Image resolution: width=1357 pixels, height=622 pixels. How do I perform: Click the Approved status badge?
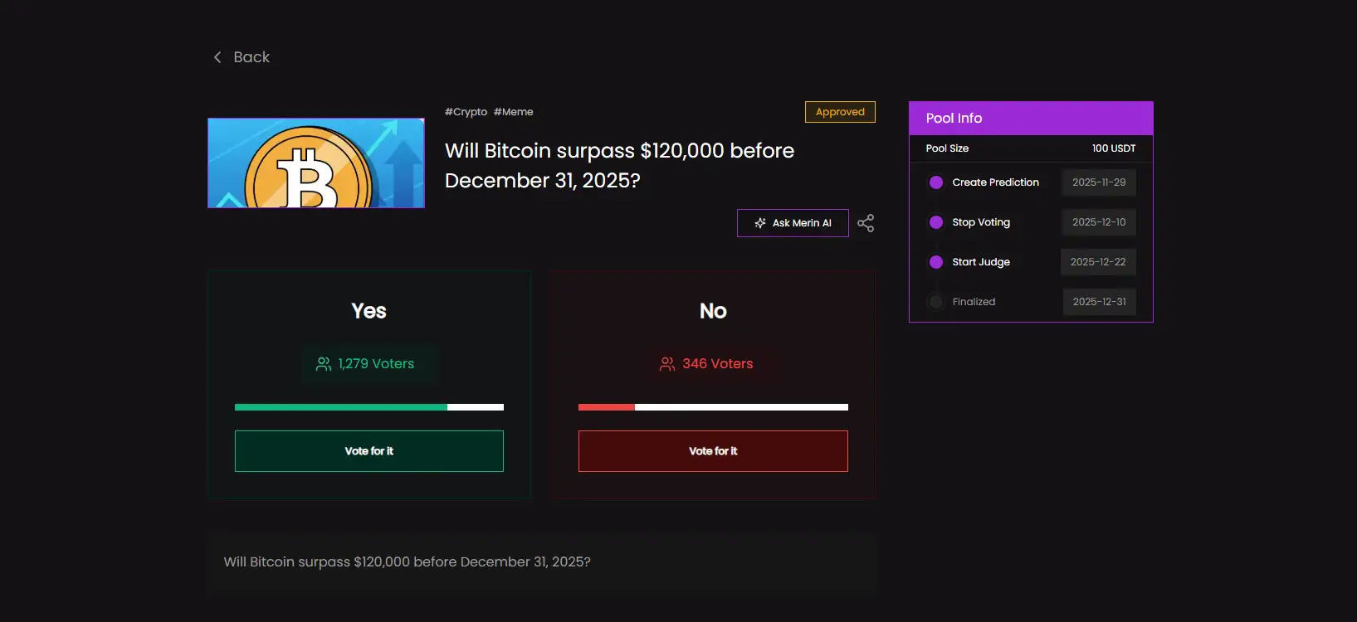point(840,112)
